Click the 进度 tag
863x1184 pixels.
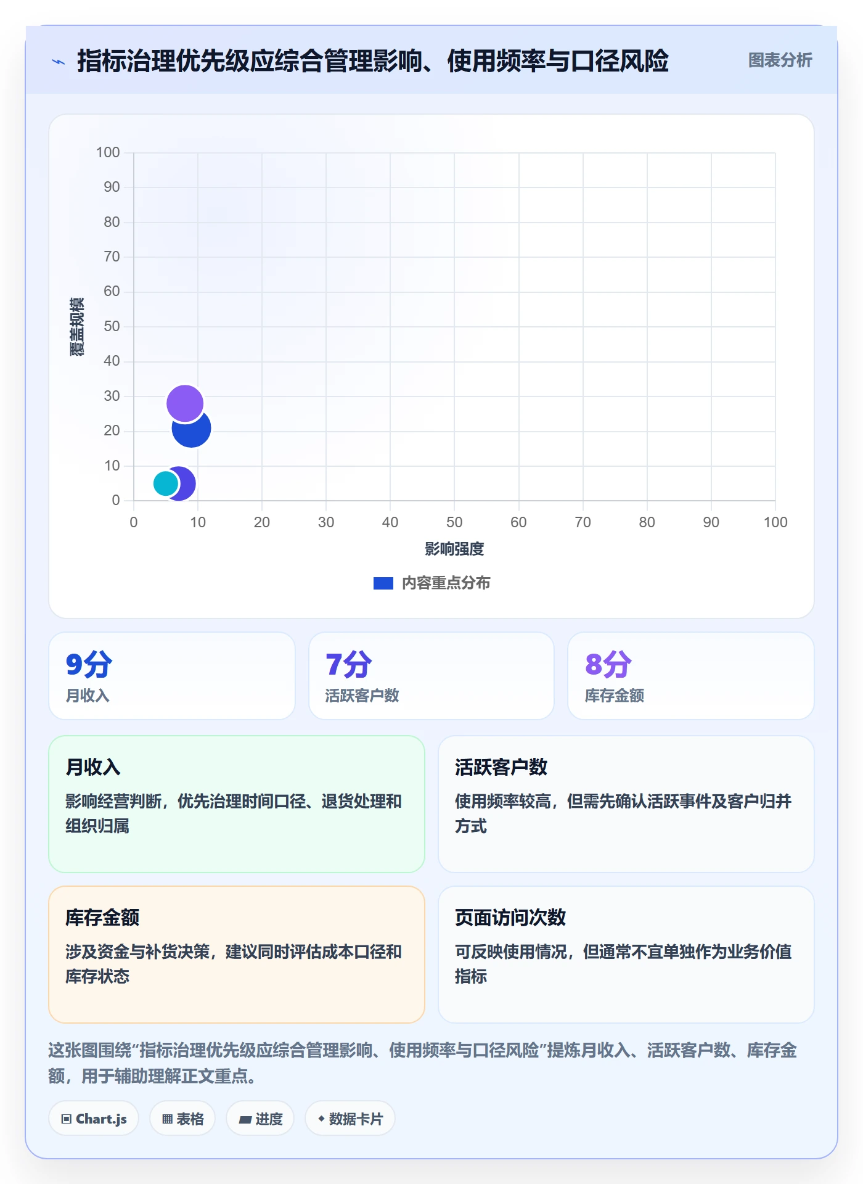[260, 1119]
